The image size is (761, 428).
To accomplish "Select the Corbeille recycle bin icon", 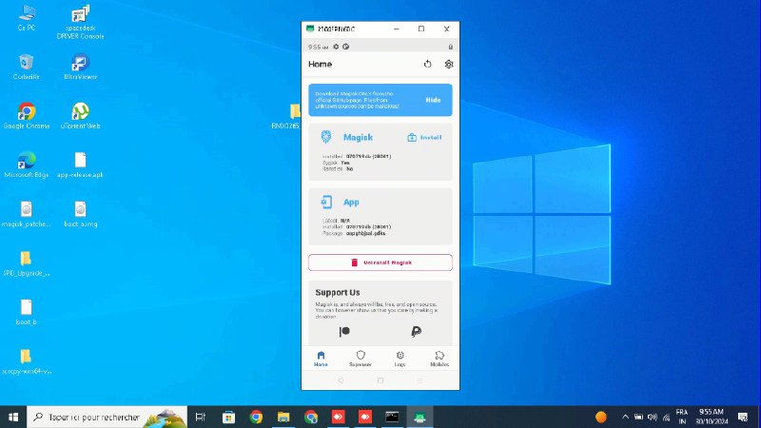I will click(27, 67).
